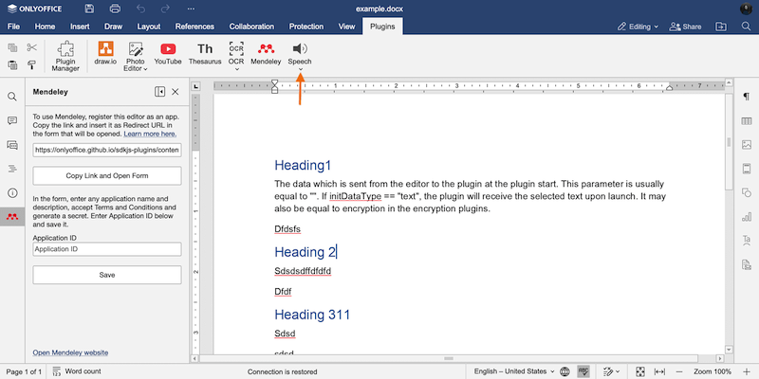Image resolution: width=759 pixels, height=379 pixels.
Task: Toggle fit to width in status bar
Action: pyautogui.click(x=659, y=371)
